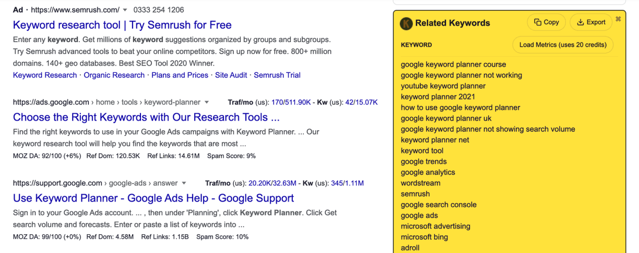Open the Plans and Prices sitelink
This screenshot has width=639, height=253.
click(x=180, y=75)
